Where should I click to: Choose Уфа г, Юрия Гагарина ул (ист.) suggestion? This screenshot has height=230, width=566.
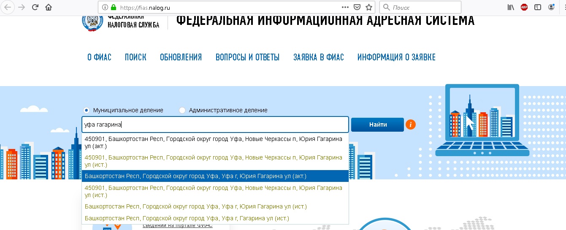click(x=215, y=206)
